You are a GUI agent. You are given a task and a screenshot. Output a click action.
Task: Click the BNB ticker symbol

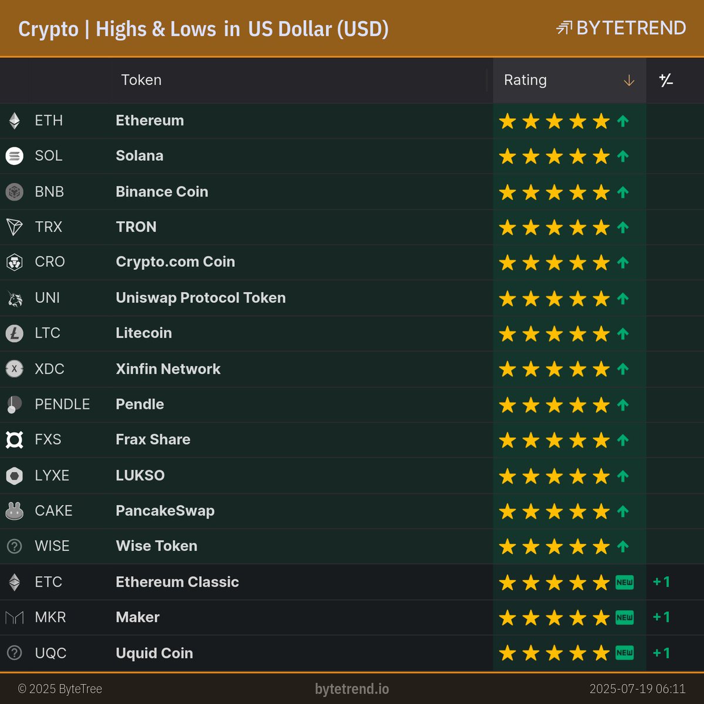pyautogui.click(x=49, y=192)
